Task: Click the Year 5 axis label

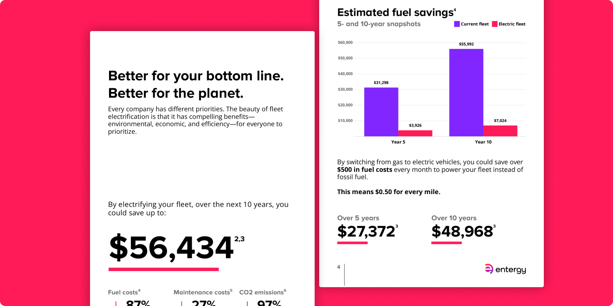Action: click(x=398, y=142)
